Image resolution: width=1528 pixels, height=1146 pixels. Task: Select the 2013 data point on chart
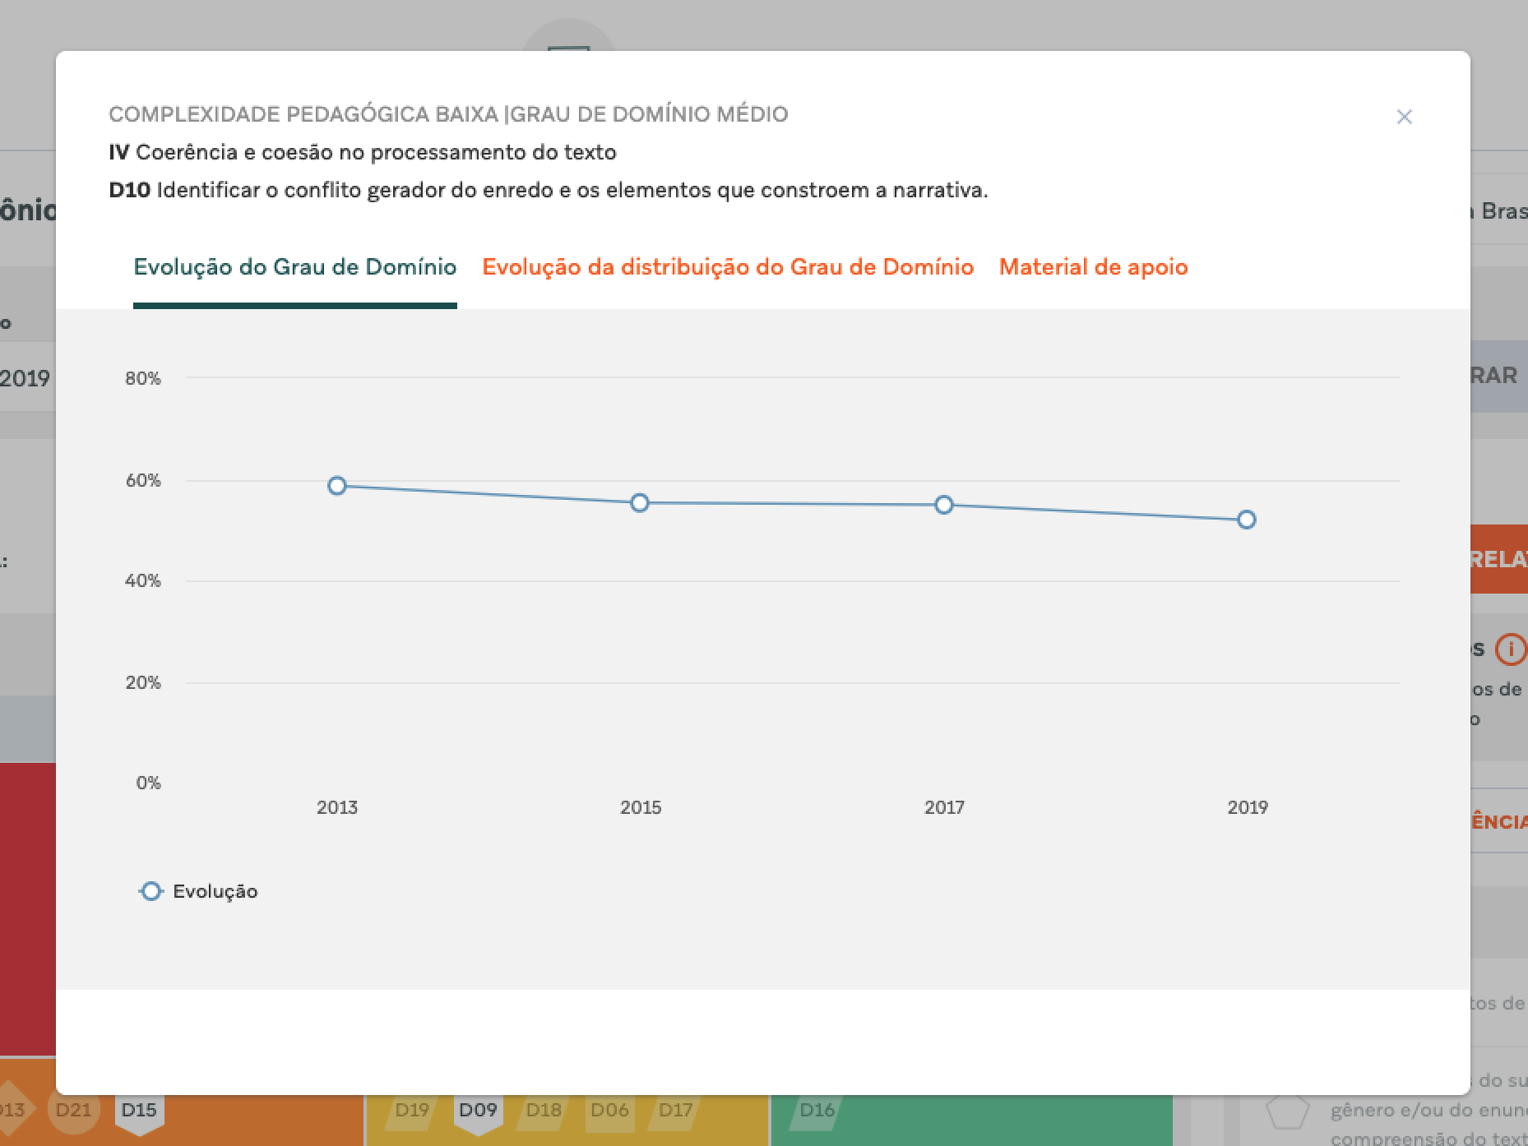click(x=337, y=486)
